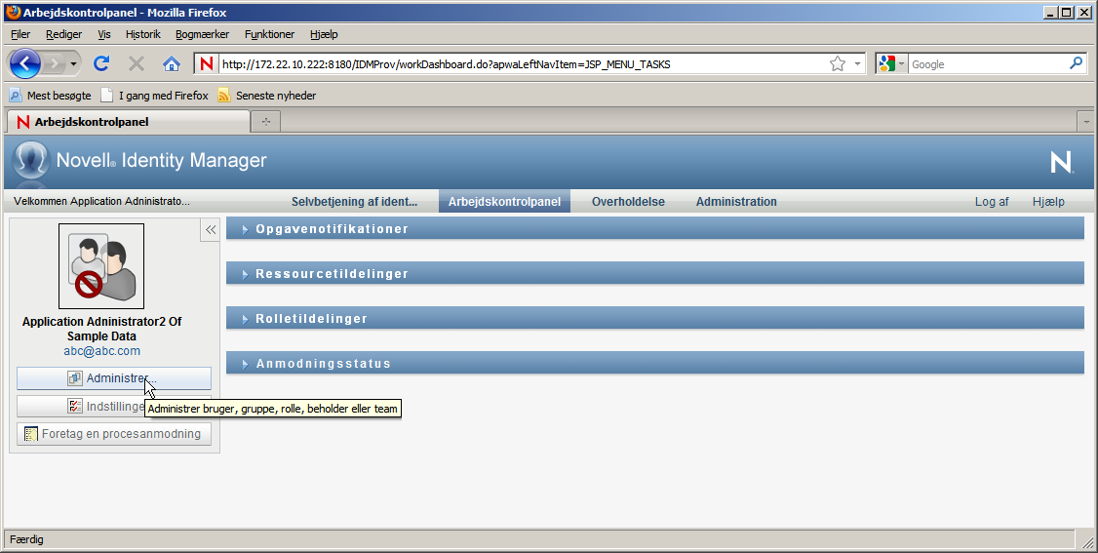Open I gang med Firefox bookmark
Screen dimensions: 1098x553
point(155,96)
